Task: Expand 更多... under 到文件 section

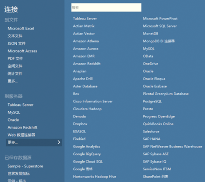Action: point(13,81)
